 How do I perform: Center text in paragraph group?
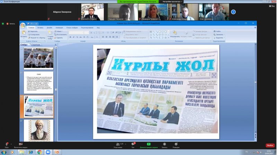click(107, 37)
